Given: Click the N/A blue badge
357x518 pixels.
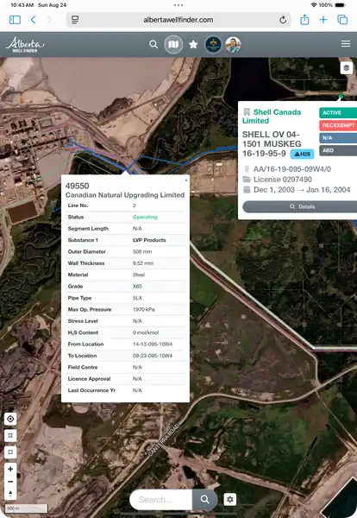Looking at the screenshot, I should click(x=338, y=138).
